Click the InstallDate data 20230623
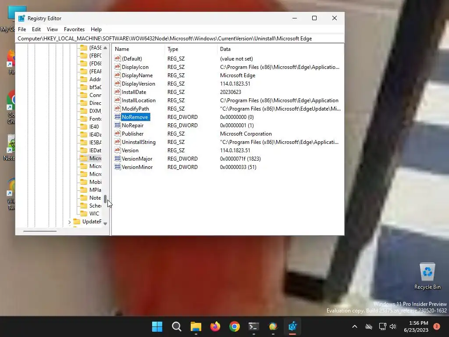The image size is (449, 337). pos(230,92)
